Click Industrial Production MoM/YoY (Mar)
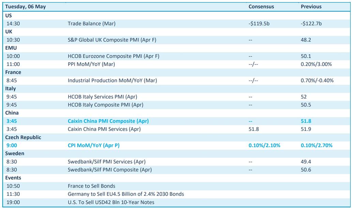352x208 pixels. (112, 81)
